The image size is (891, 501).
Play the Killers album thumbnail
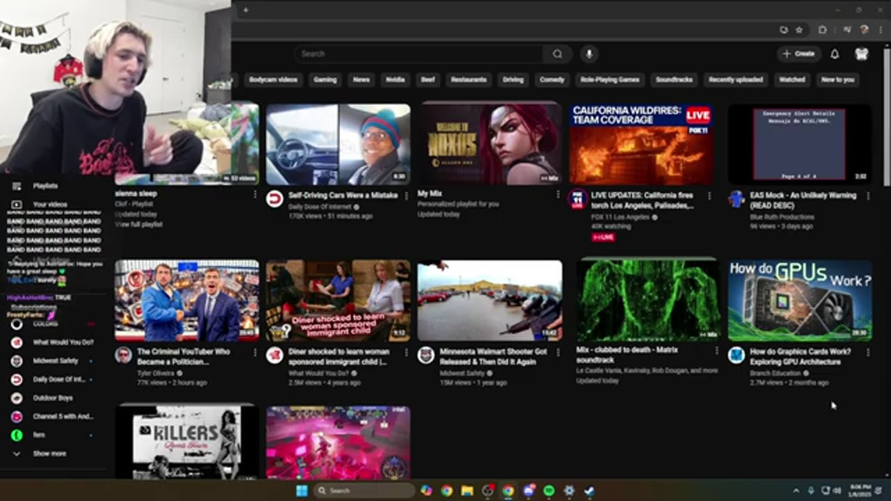[187, 442]
